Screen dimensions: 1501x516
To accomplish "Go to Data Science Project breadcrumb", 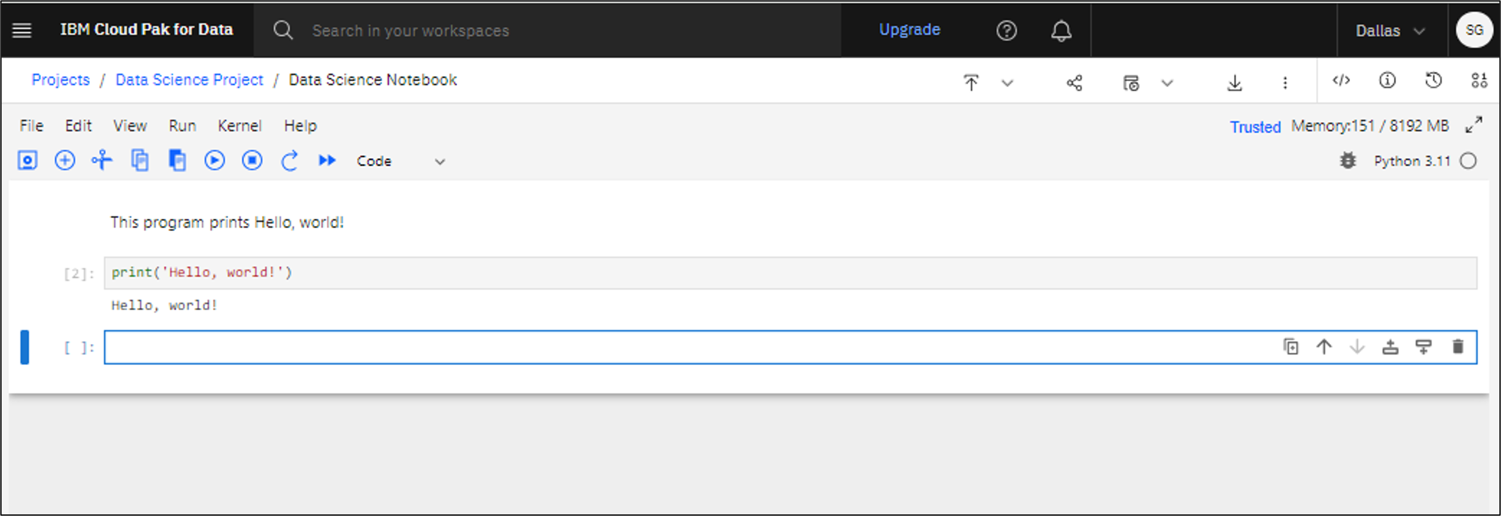I will (x=189, y=80).
